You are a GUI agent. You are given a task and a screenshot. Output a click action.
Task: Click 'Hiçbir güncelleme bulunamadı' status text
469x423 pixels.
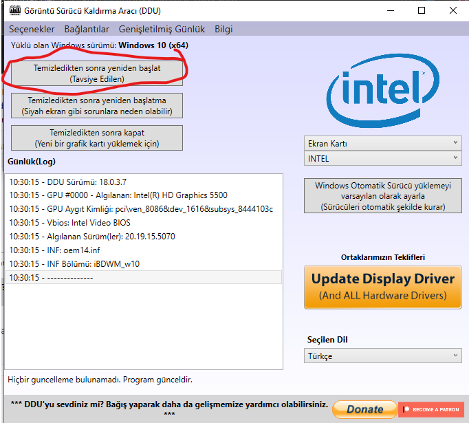(x=100, y=380)
